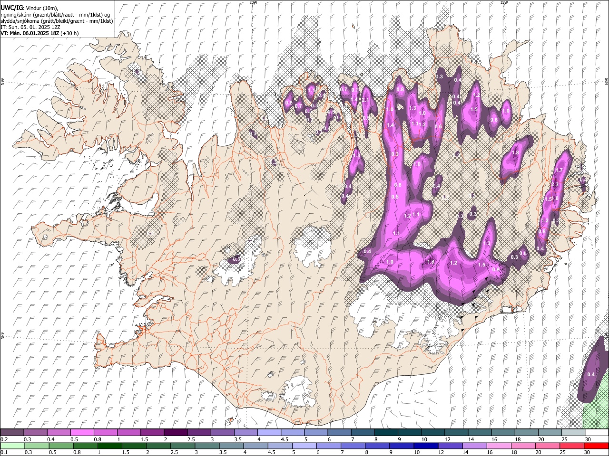Viewport: 609px width, 456px height.
Task: Click the '15W' longitude label at the top
Action: [x=504, y=2]
